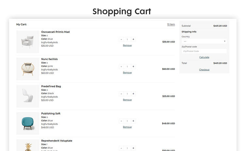Select the $35.00 USD line total
Image resolution: width=244 pixels, height=151 pixels.
pos(169,42)
